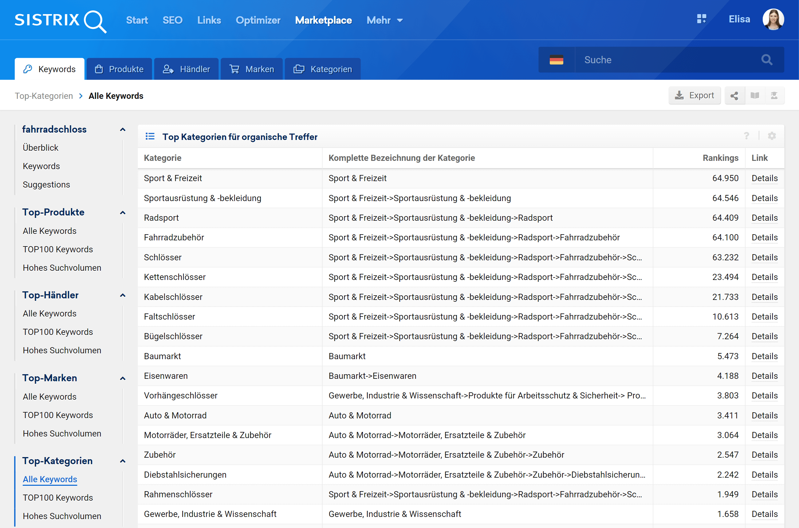
Task: Collapse the Top-Marken sidebar section
Action: click(x=123, y=378)
